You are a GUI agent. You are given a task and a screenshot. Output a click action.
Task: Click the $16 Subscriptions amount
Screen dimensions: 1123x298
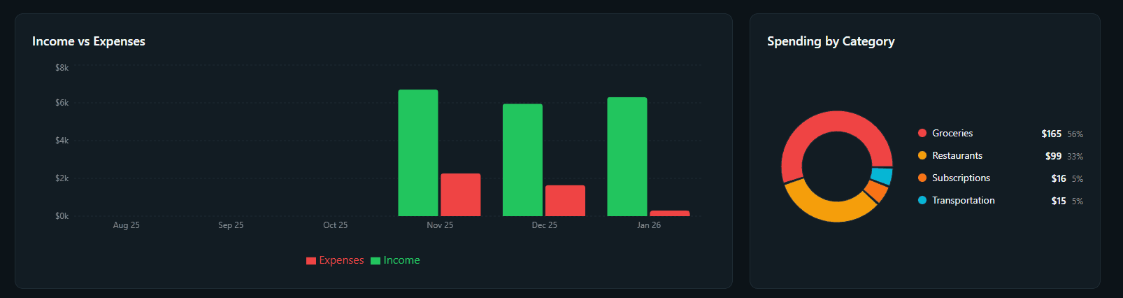[1059, 178]
